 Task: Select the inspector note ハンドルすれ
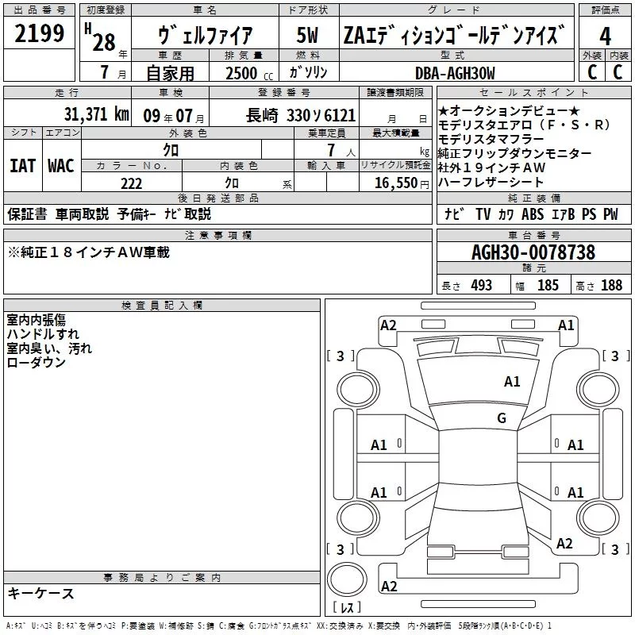coord(43,334)
